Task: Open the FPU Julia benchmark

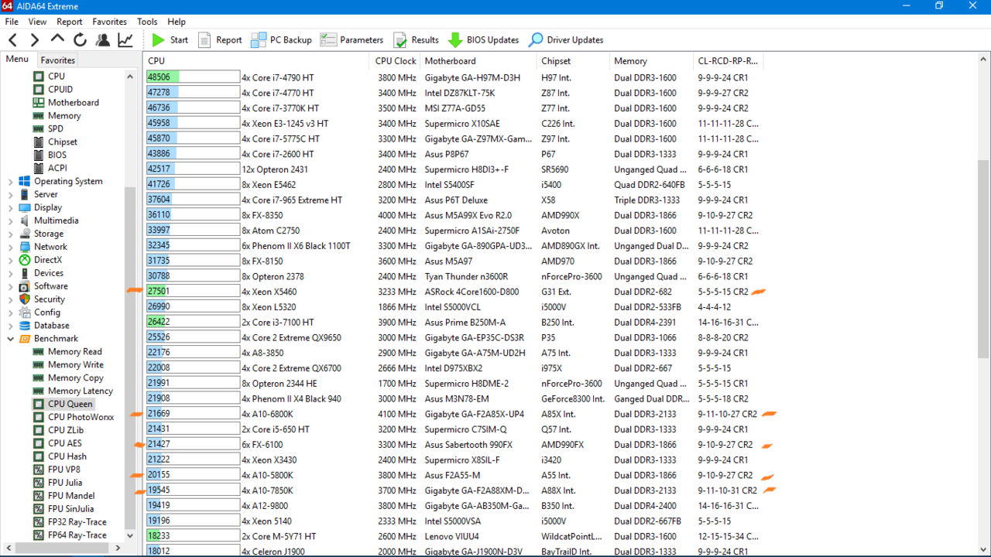Action: [x=65, y=484]
